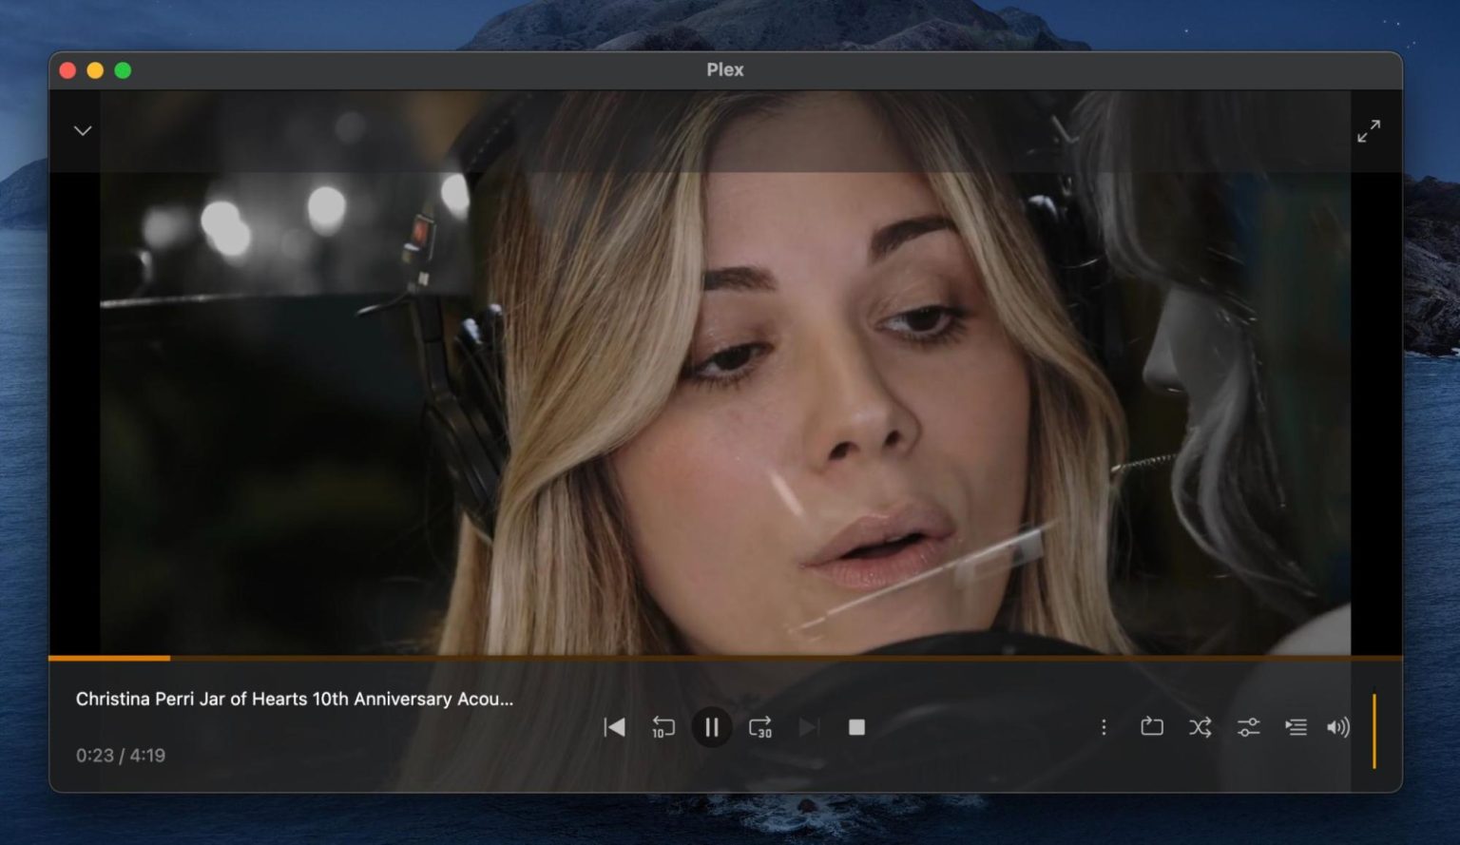
Task: Skip to the next track
Action: (809, 727)
